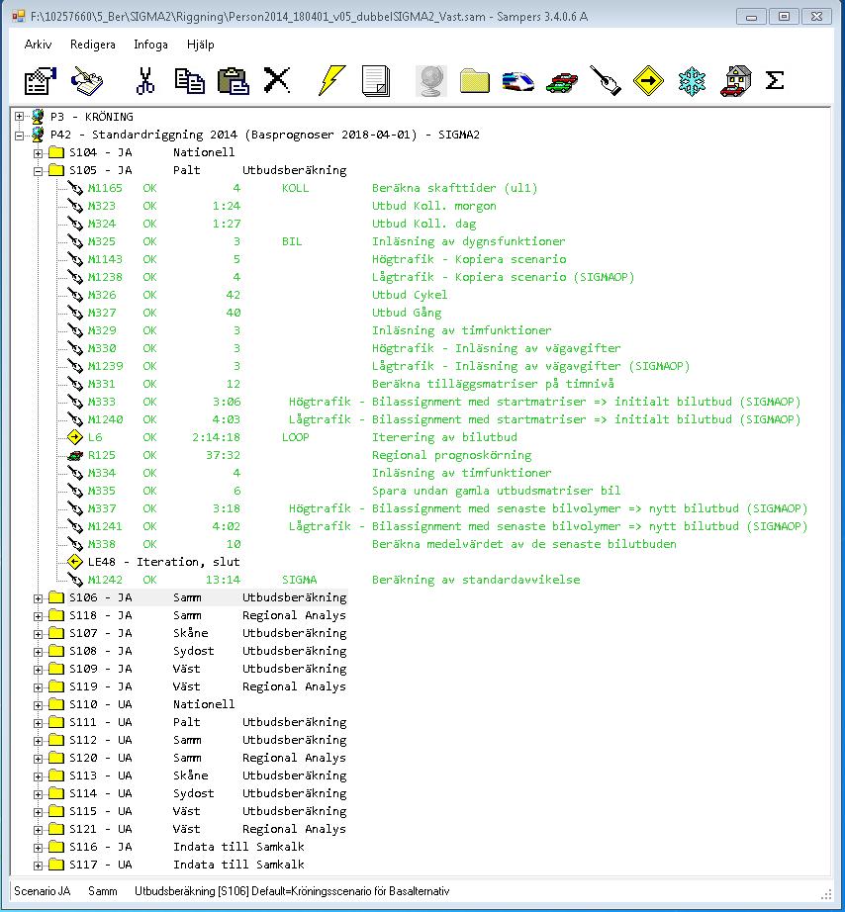Click the Sigma sum toolbar icon
This screenshot has width=845, height=912.
point(774,80)
